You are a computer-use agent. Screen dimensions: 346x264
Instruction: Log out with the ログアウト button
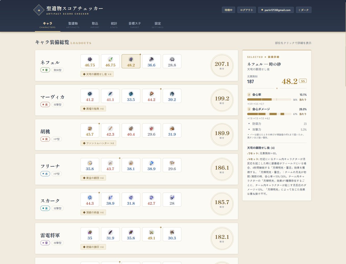pyautogui.click(x=247, y=10)
